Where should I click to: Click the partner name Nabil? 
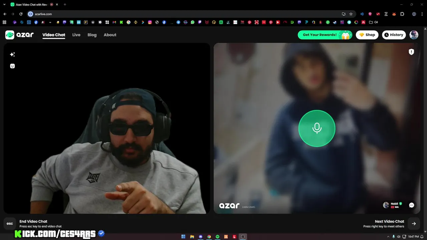pyautogui.click(x=394, y=203)
